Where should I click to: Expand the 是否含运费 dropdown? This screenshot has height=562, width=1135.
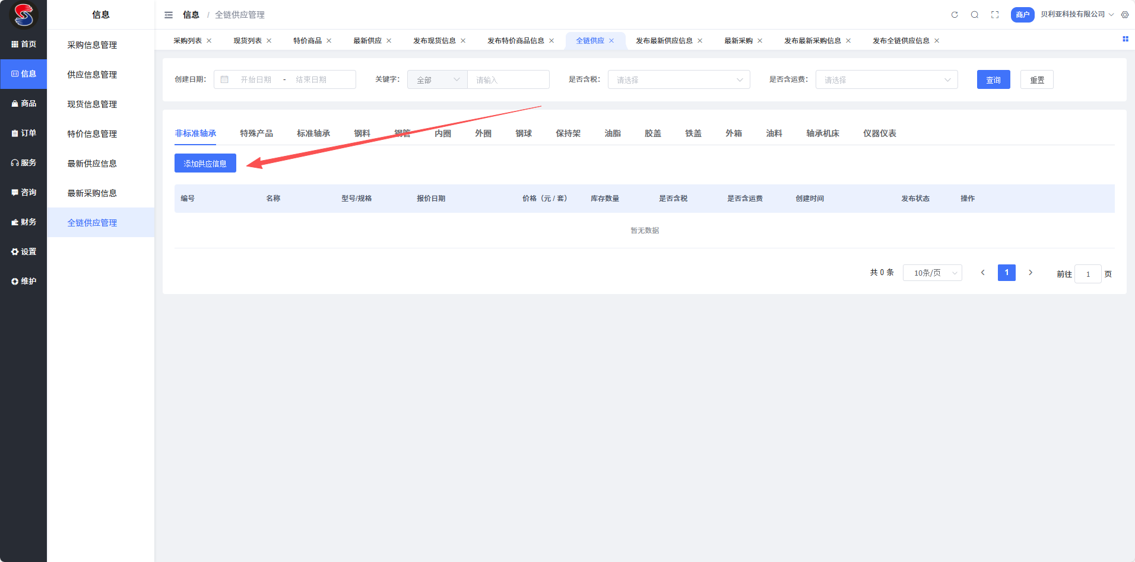tap(886, 80)
